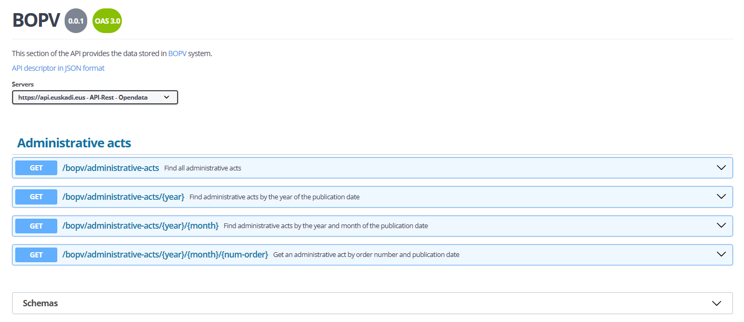The height and width of the screenshot is (322, 744).
Task: Expand chevron of acts by year endpoint
Action: tap(721, 197)
